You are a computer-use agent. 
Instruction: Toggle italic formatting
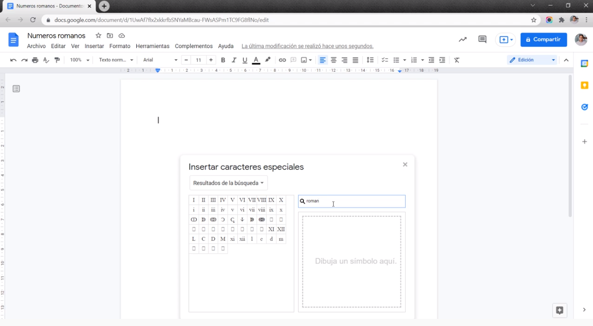click(234, 60)
